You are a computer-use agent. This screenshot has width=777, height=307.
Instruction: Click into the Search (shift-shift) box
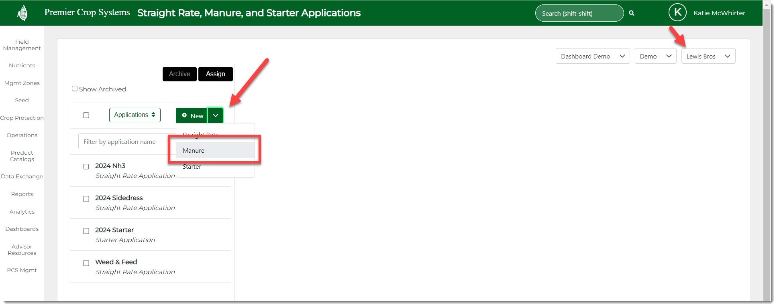(578, 13)
